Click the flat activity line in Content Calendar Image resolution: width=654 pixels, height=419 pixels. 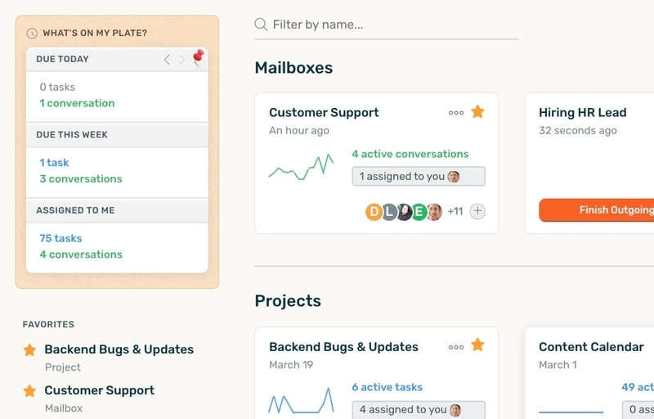tap(571, 412)
